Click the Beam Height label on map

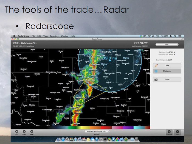90,77
